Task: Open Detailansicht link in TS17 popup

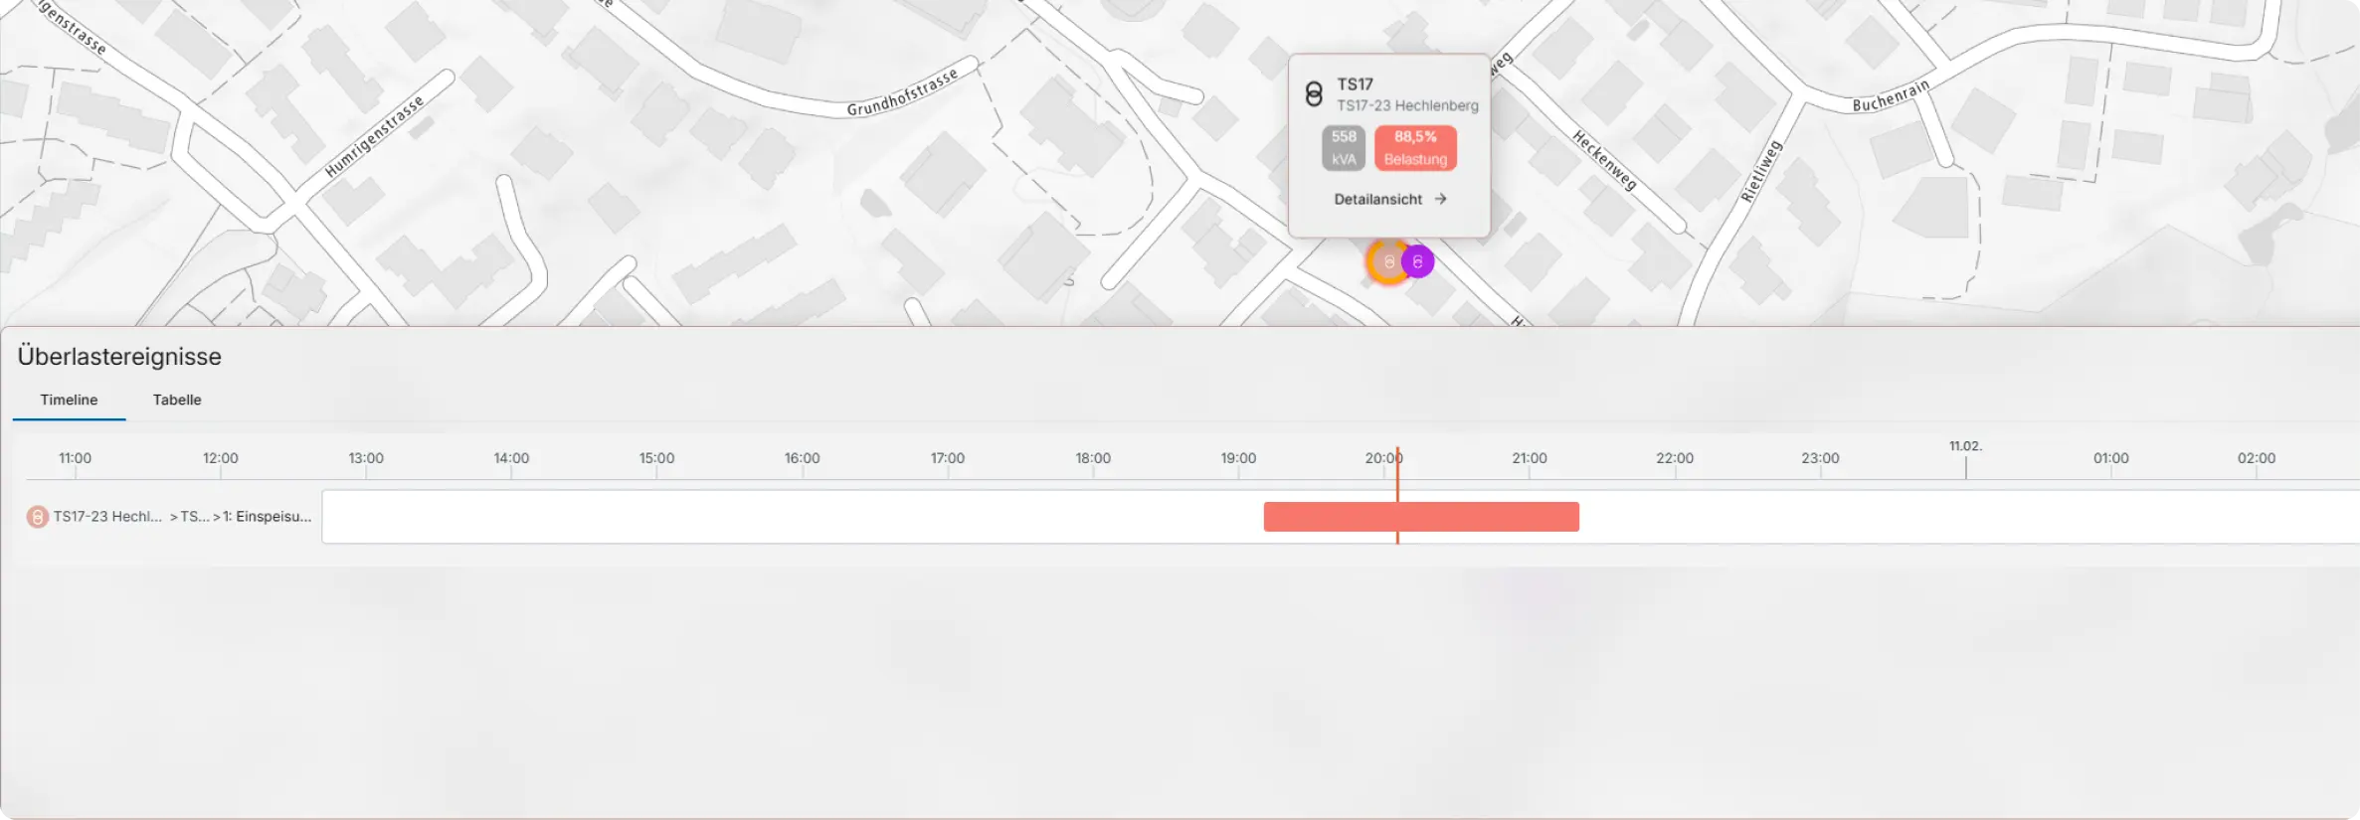Action: (1389, 199)
